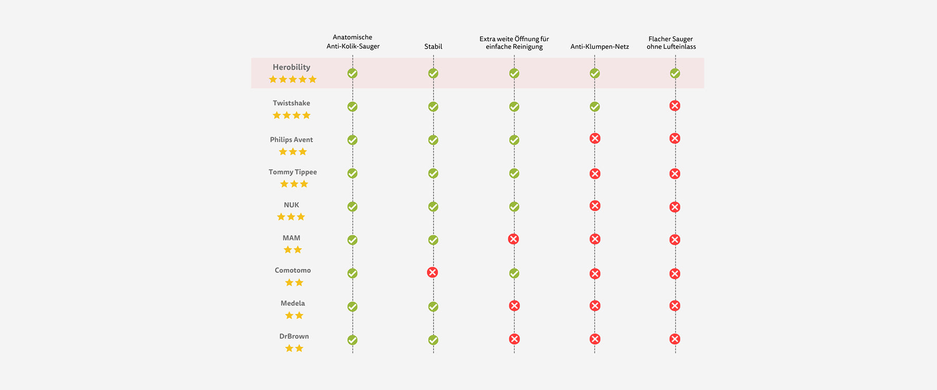The width and height of the screenshot is (937, 390).
Task: Click NUK's Anti-Klumpen-Netz red X icon
Action: coord(594,205)
